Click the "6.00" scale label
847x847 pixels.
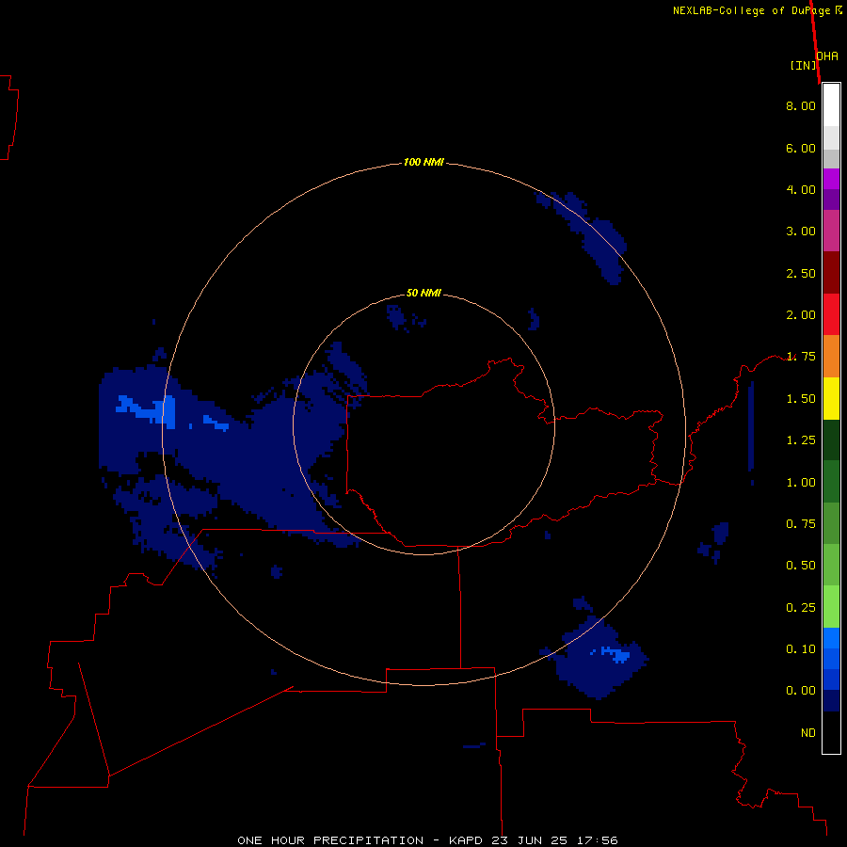pyautogui.click(x=801, y=148)
